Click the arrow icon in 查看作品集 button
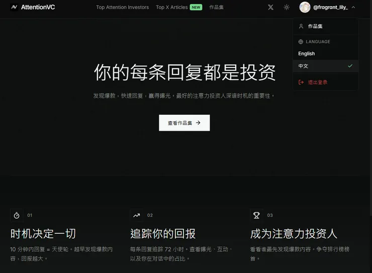372x273 pixels. click(x=198, y=123)
